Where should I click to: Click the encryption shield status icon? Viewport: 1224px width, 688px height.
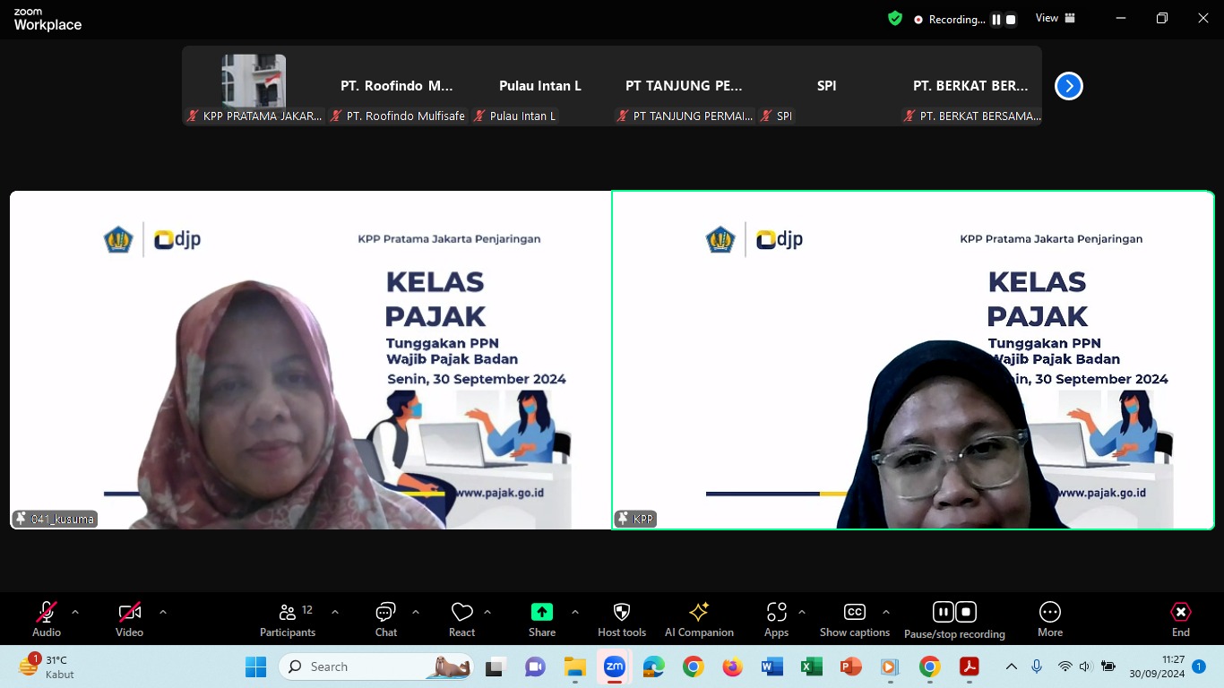coord(894,19)
